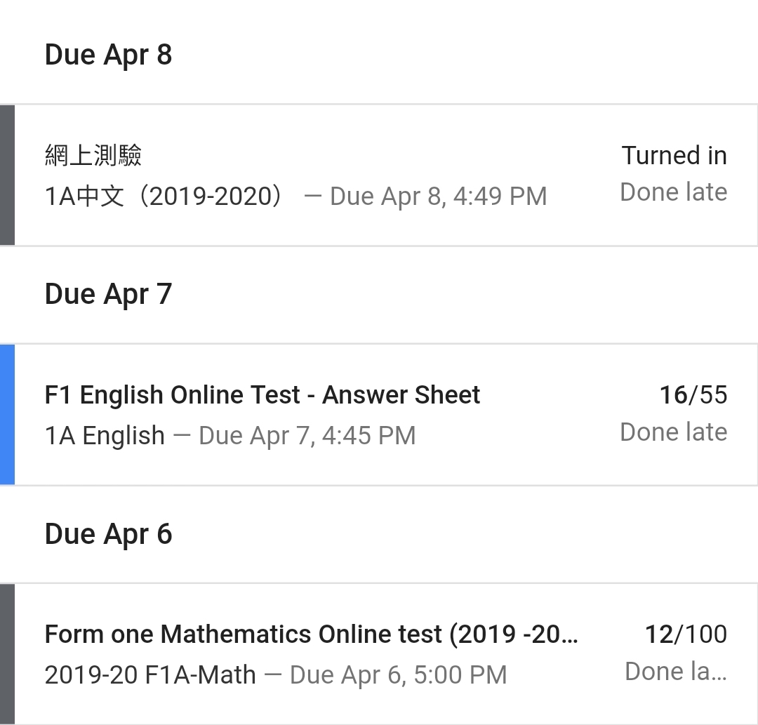Image resolution: width=758 pixels, height=725 pixels.
Task: Select the Due Apr 7, 4:45 PM timestamp
Action: click(x=307, y=436)
